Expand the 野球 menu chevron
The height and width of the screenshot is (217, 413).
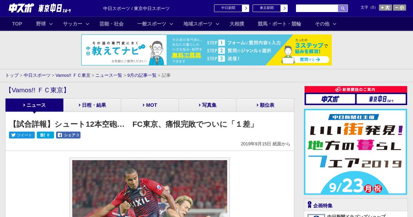coord(51,24)
